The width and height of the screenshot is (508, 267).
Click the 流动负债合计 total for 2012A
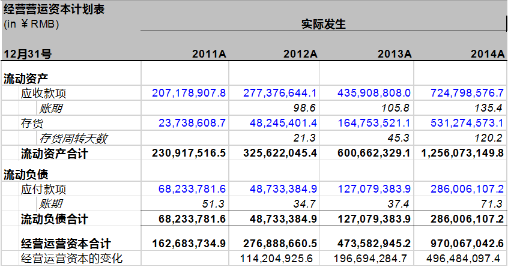(x=280, y=218)
